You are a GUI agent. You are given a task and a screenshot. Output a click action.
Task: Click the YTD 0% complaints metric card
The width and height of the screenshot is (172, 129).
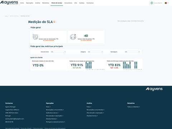(49, 65)
